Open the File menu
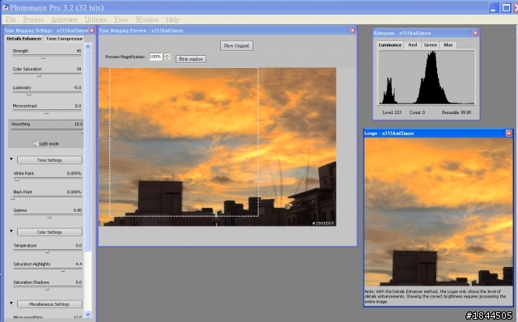 tap(11, 19)
